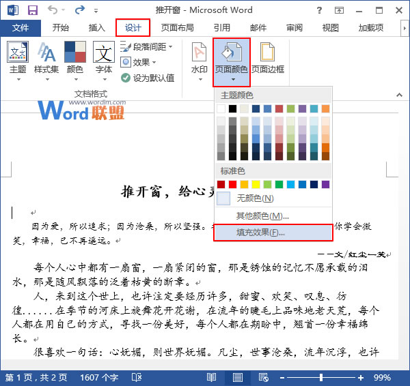
Task: Switch to the References (引用) tab
Action: [221, 28]
